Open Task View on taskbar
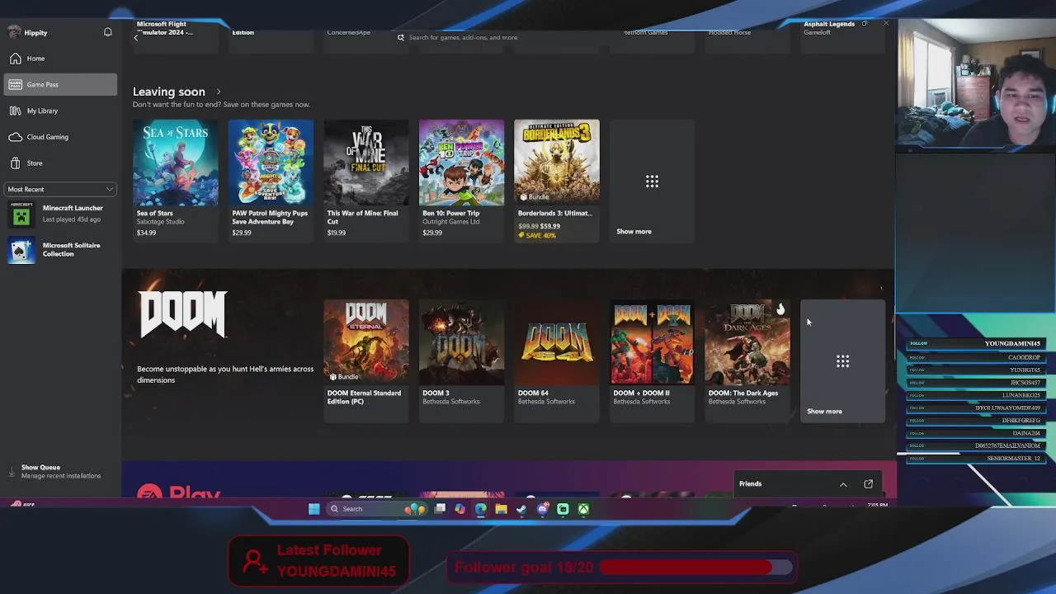 (441, 509)
